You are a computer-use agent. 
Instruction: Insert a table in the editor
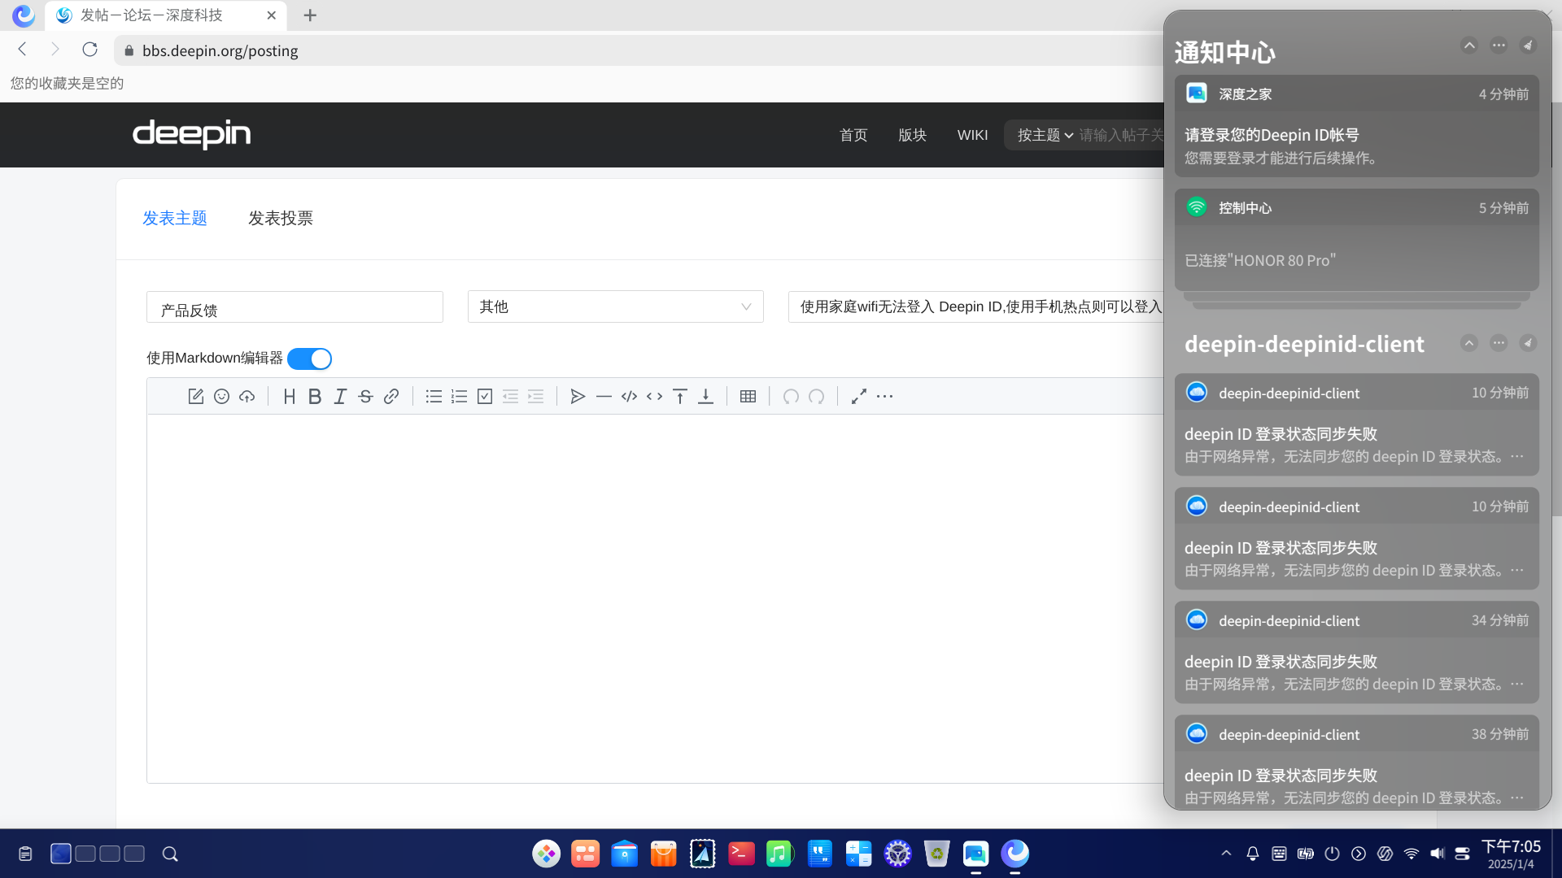point(748,396)
